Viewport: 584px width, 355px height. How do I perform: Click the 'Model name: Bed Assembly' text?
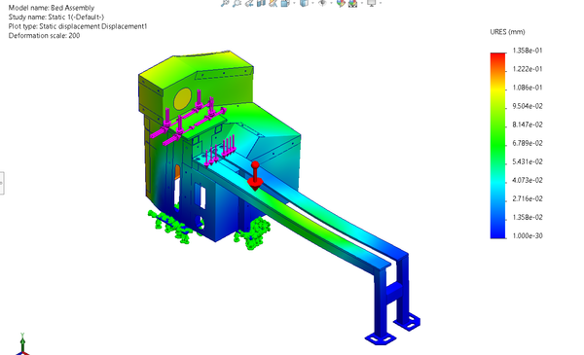click(52, 8)
